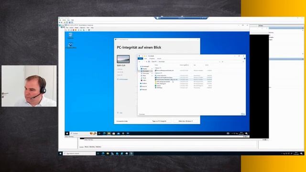Image resolution: width=306 pixels, height=172 pixels.
Task: Open File Explorer on the host taskbar
Action: pyautogui.click(x=108, y=154)
